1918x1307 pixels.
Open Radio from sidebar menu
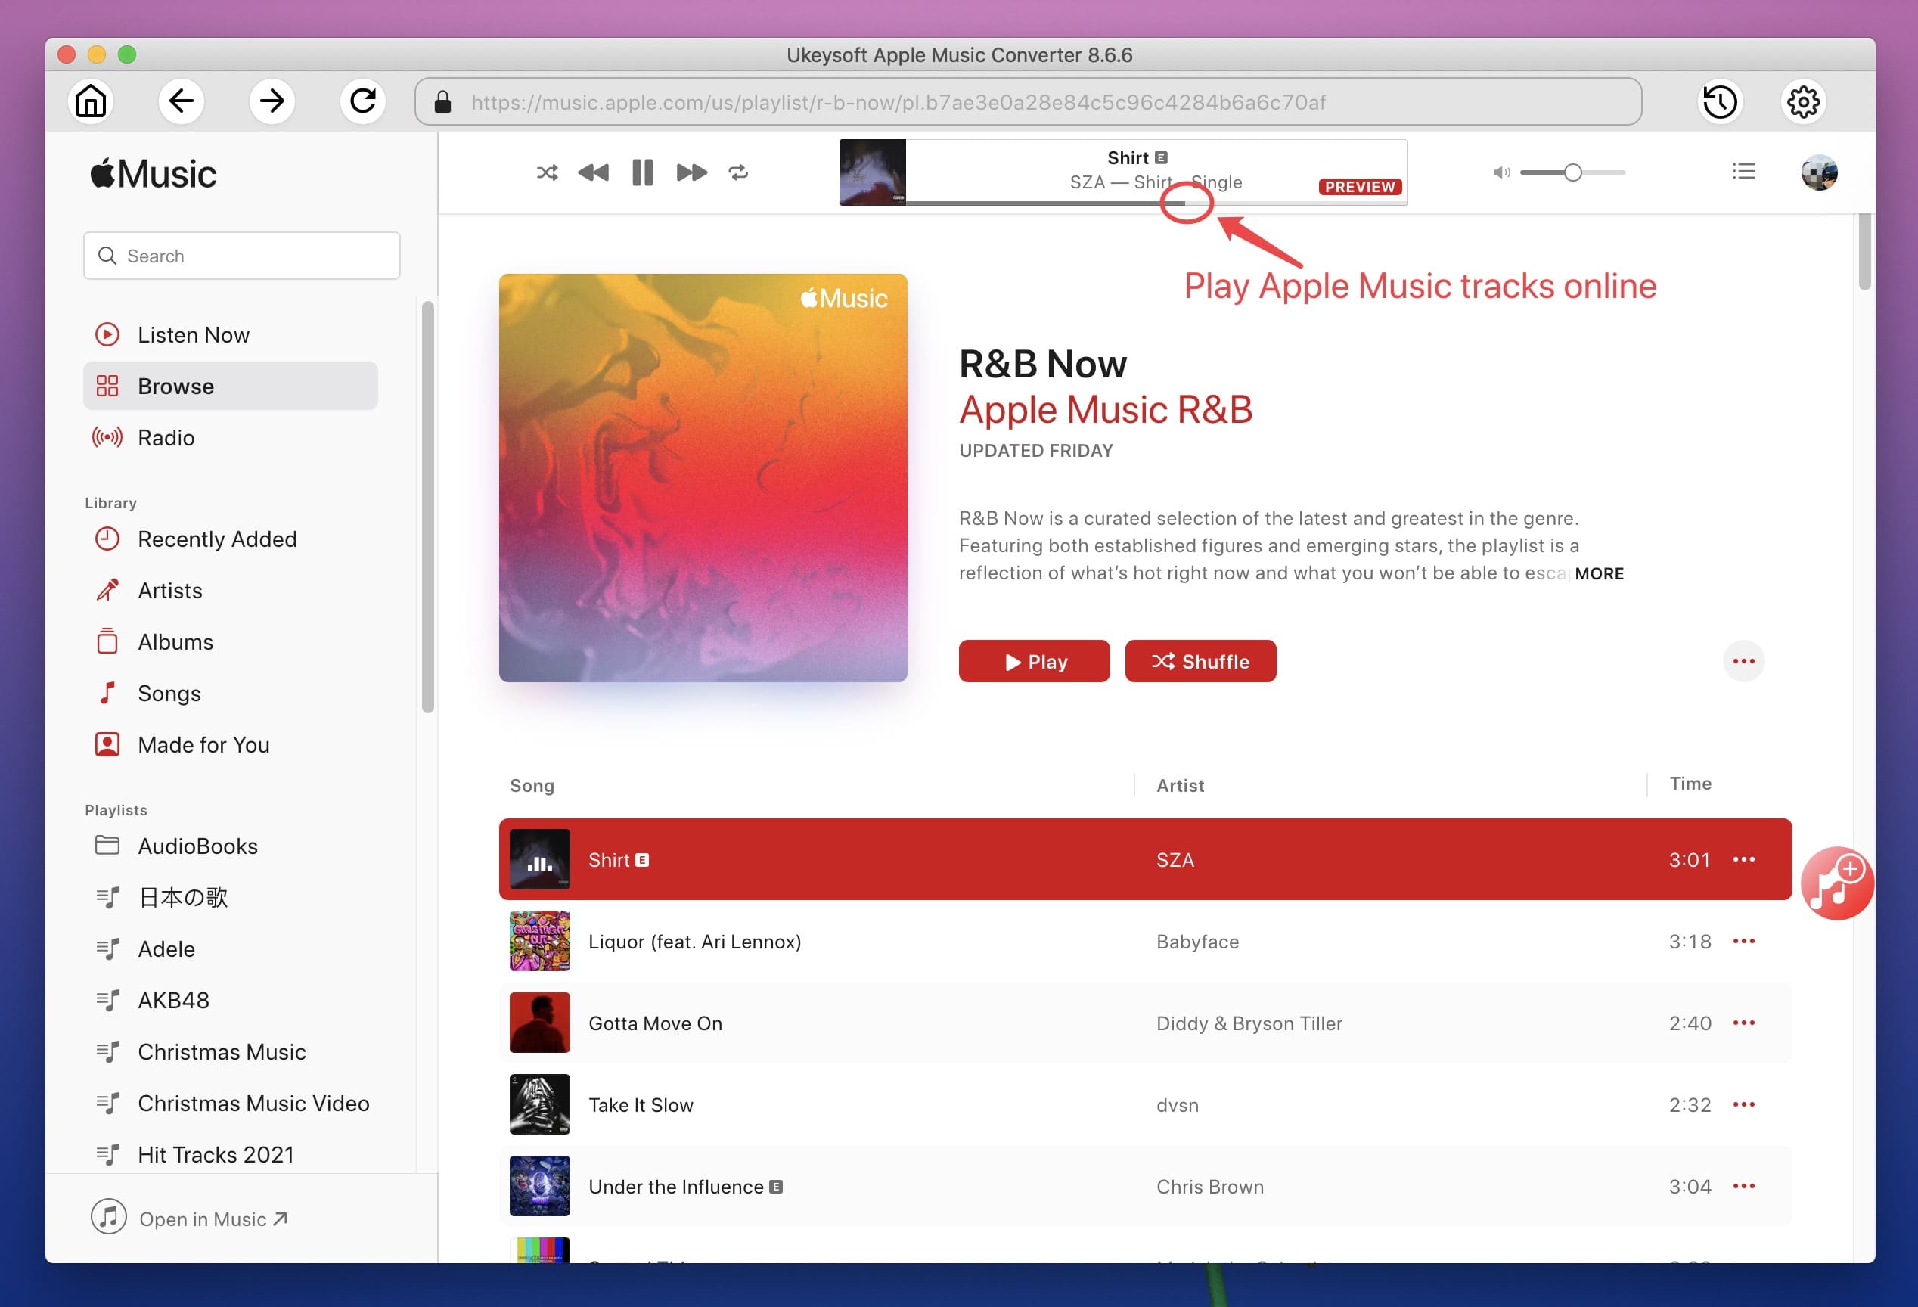click(x=163, y=436)
